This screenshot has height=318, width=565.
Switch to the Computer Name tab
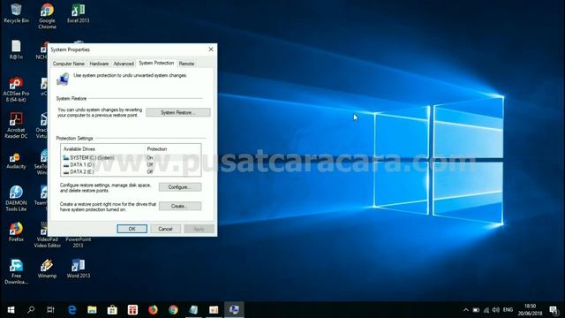pyautogui.click(x=69, y=64)
